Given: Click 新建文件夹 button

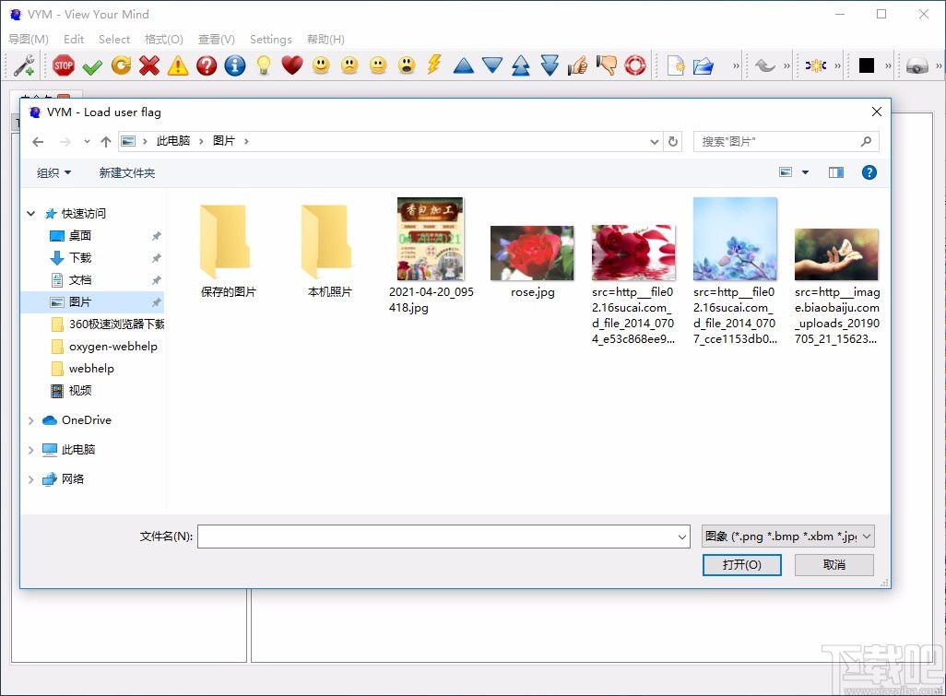Looking at the screenshot, I should (127, 173).
